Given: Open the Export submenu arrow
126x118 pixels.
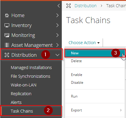Looking at the screenshot, I should (x=121, y=110).
